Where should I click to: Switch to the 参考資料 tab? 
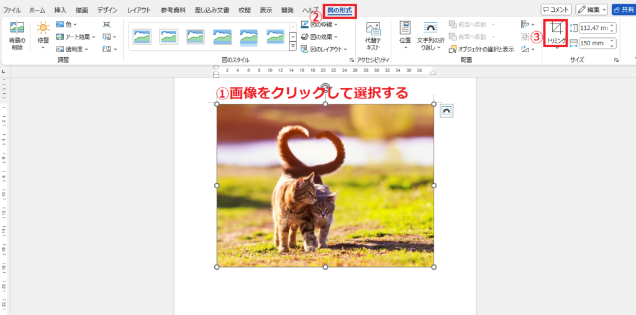[173, 10]
